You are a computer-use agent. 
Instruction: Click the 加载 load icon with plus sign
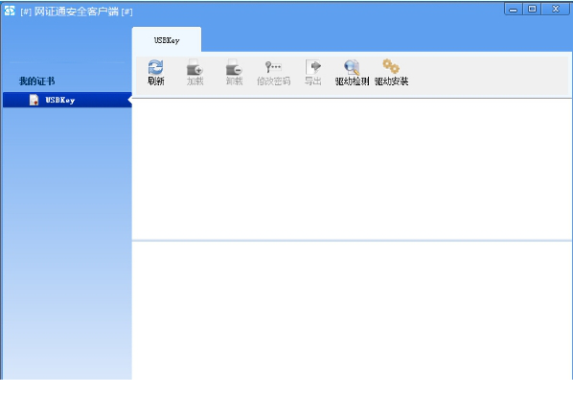[x=195, y=67]
